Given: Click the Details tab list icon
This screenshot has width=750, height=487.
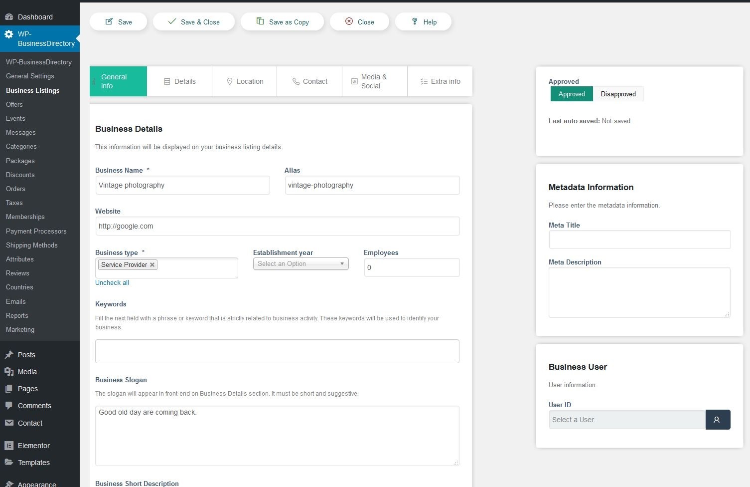Looking at the screenshot, I should coord(167,81).
